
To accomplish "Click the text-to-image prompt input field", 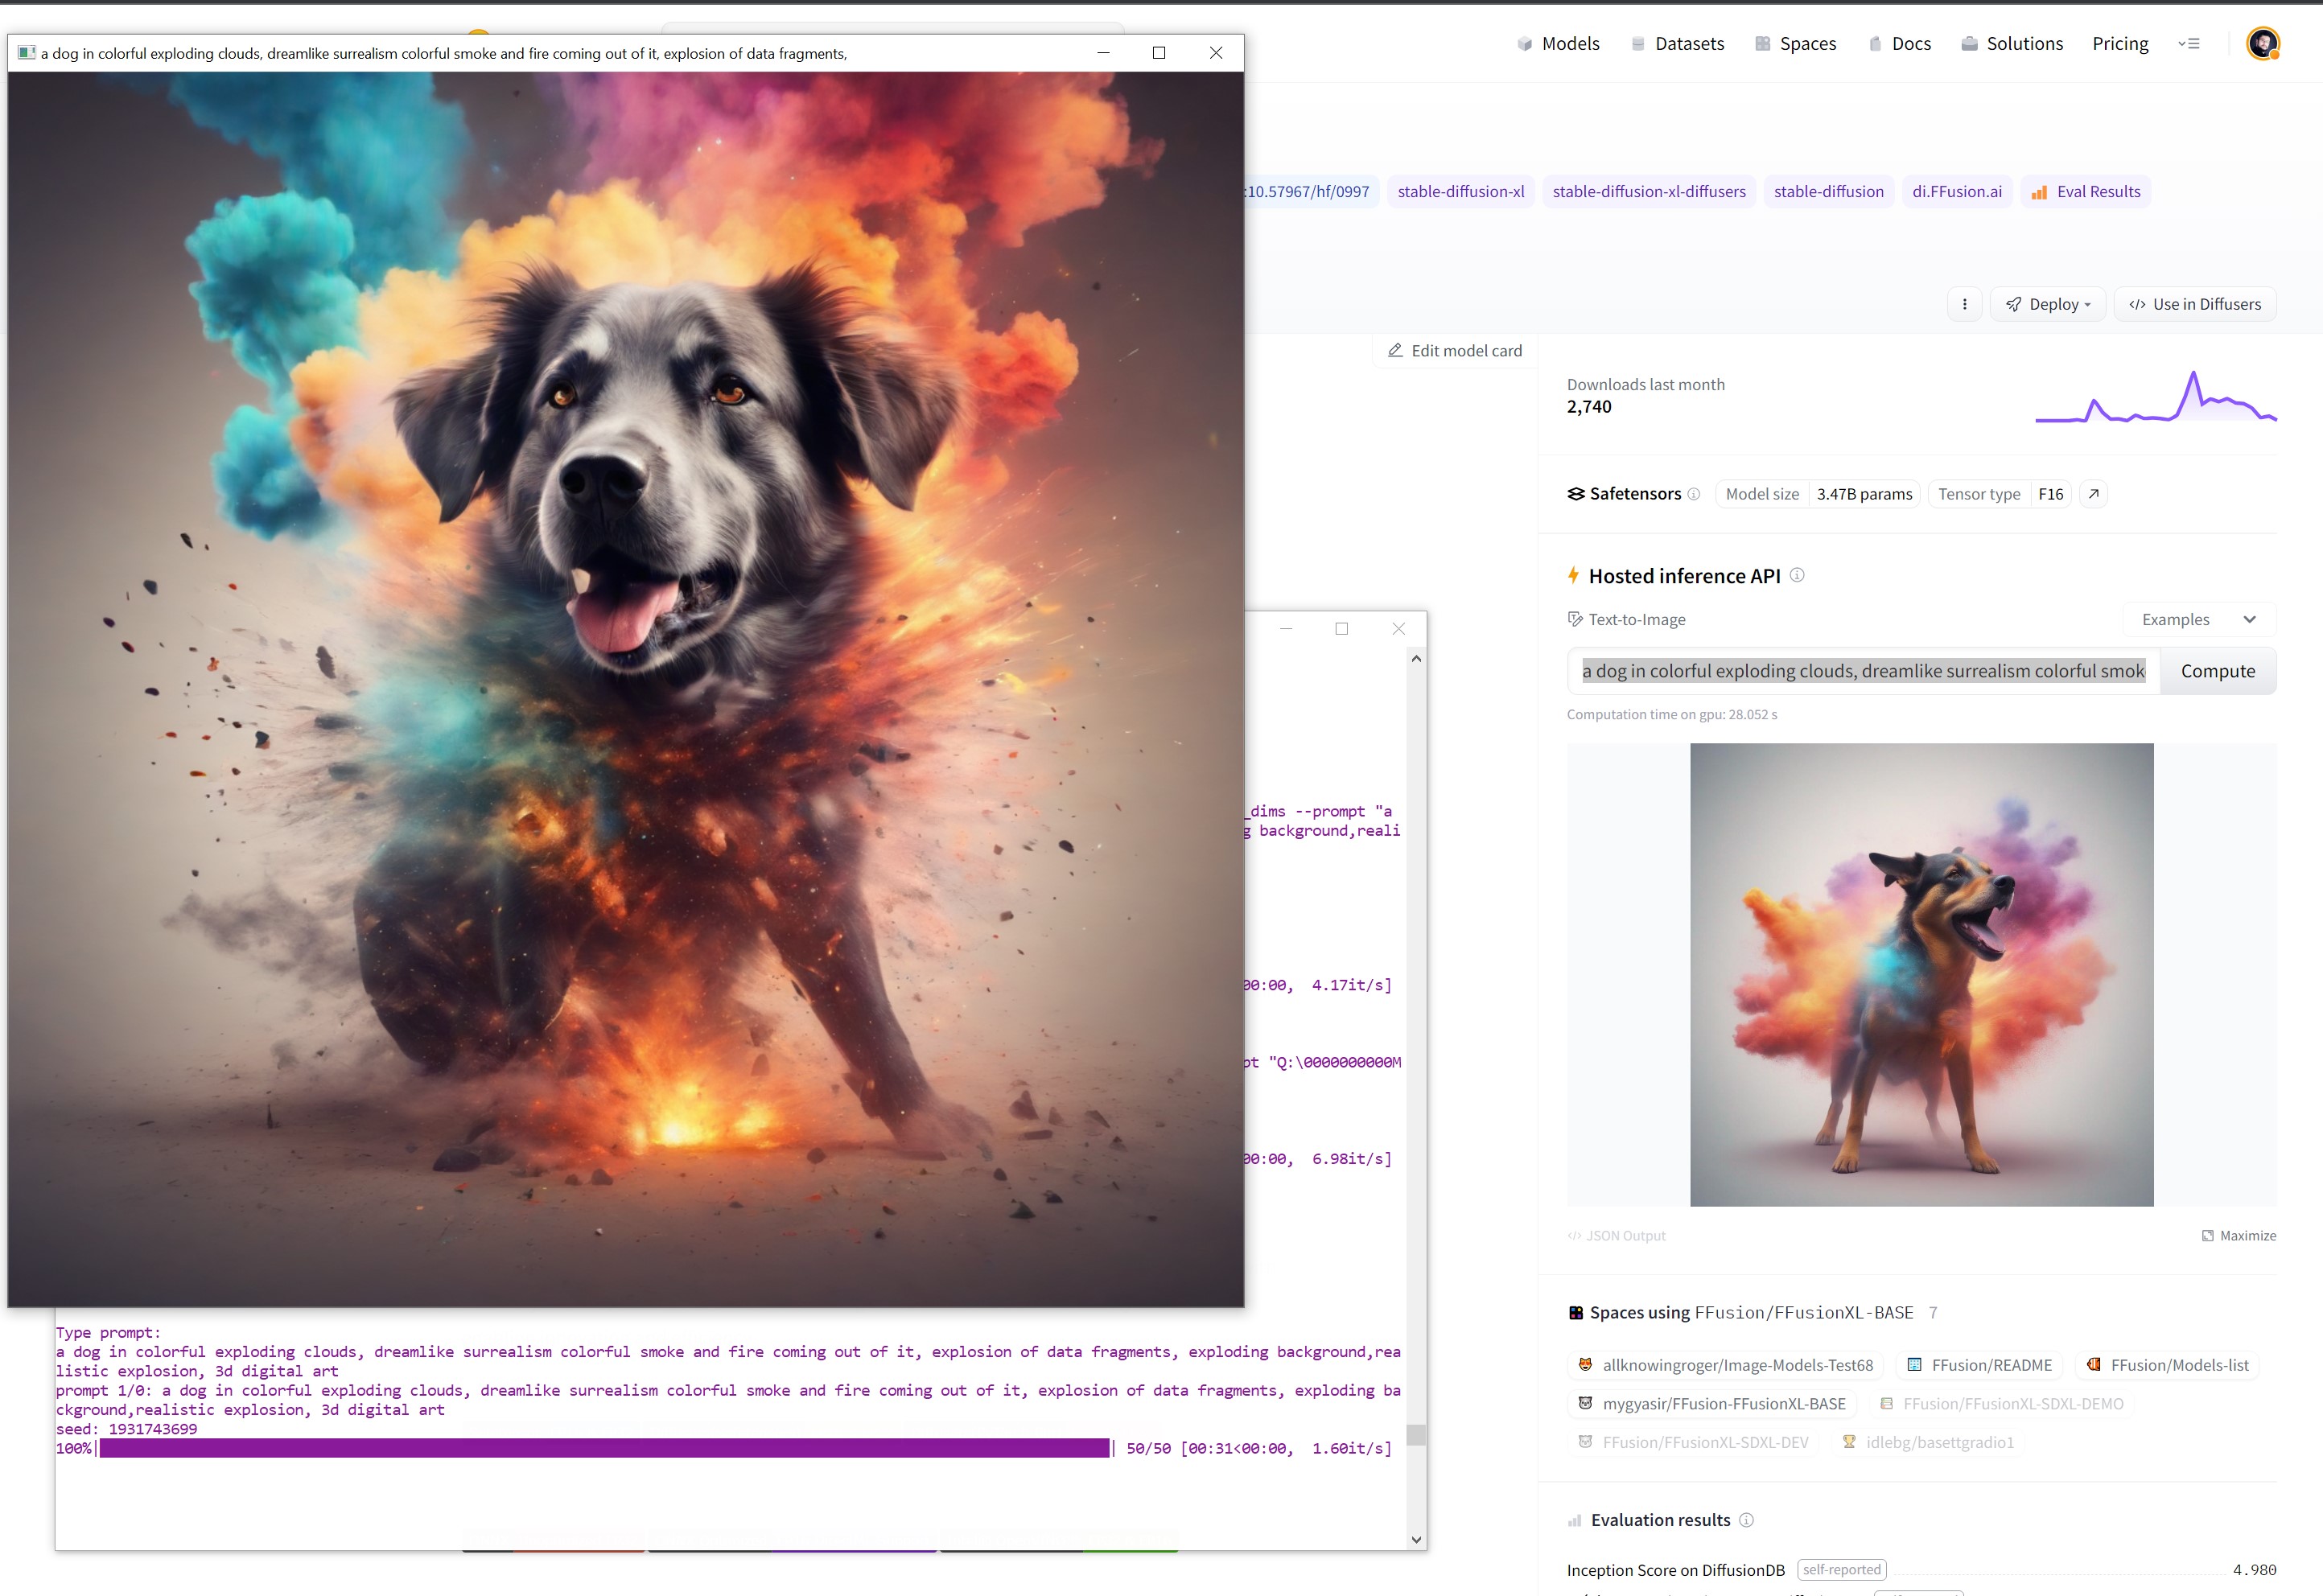I will [x=1862, y=671].
